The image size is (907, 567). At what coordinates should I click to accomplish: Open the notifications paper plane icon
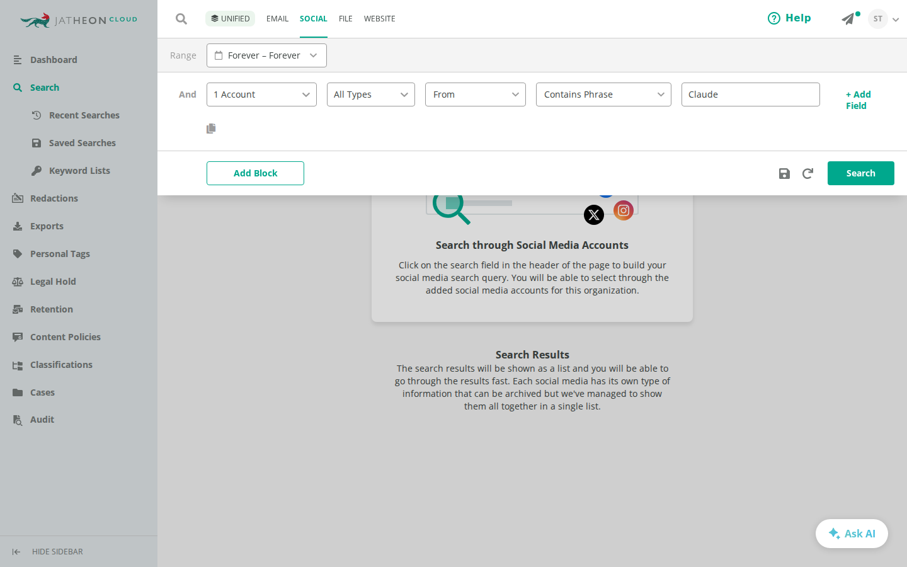click(x=848, y=19)
